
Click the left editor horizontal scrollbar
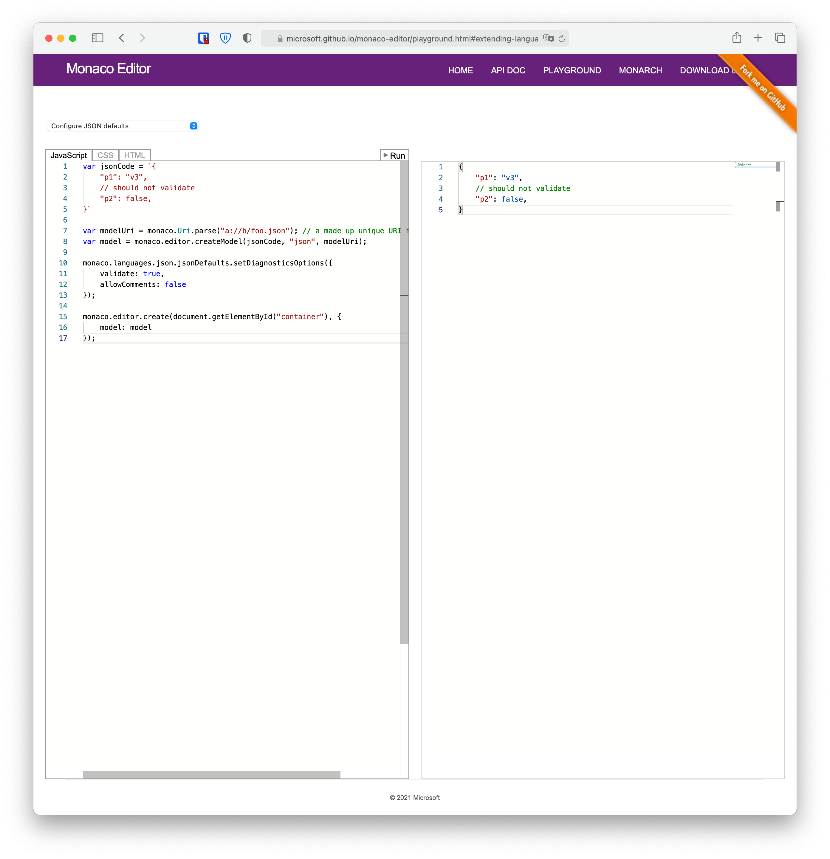click(x=212, y=774)
